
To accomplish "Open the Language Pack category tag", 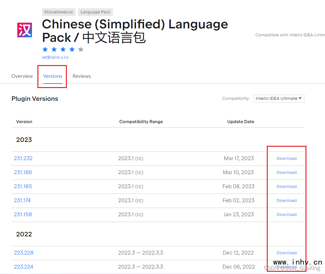I will 95,12.
